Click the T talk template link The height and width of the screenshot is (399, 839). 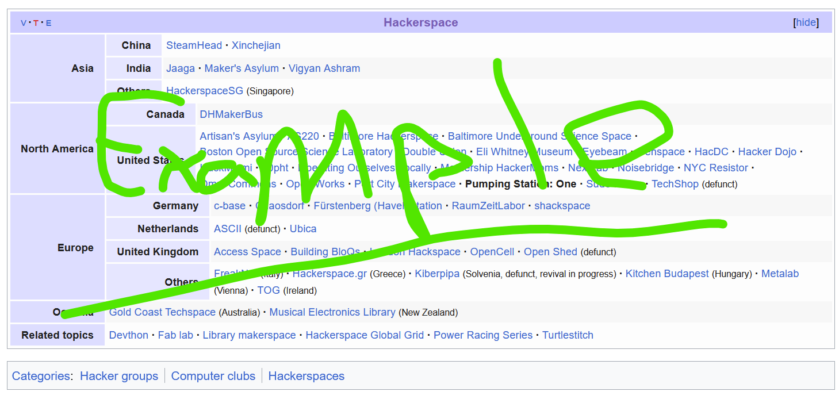36,23
